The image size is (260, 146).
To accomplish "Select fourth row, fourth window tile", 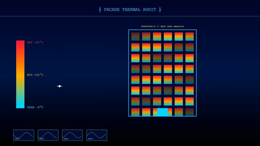I will [x=168, y=69].
